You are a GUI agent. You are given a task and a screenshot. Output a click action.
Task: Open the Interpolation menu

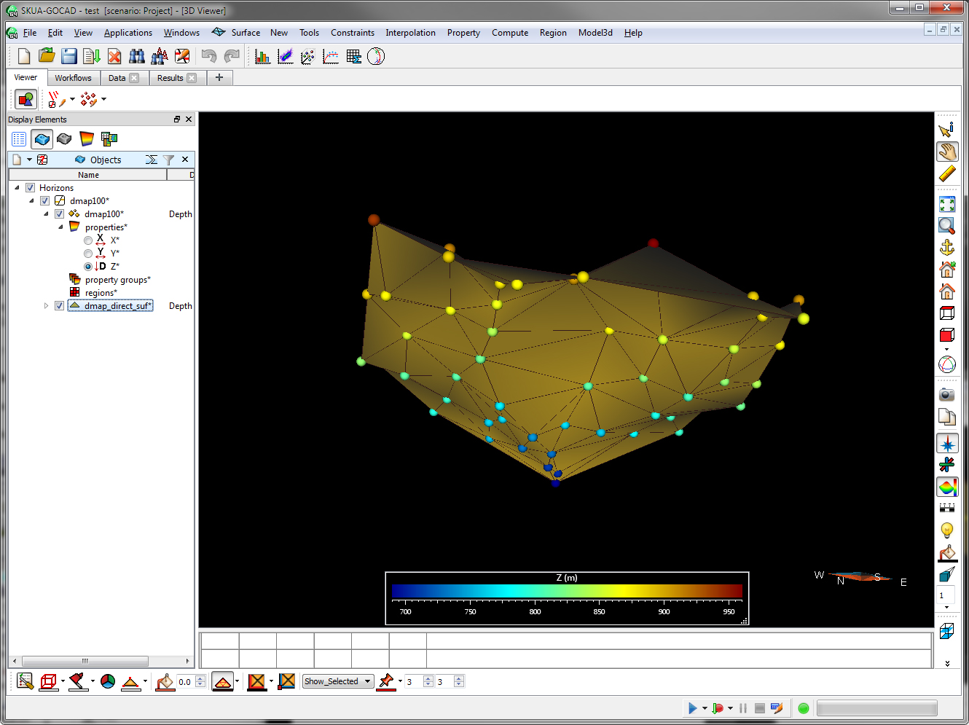click(410, 32)
